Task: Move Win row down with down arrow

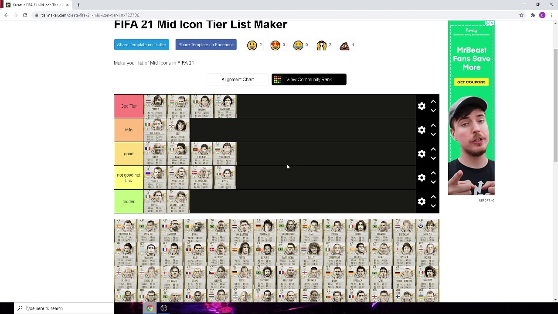Action: (x=433, y=135)
